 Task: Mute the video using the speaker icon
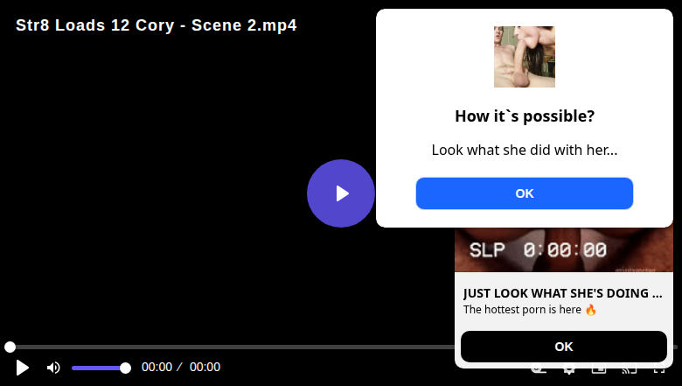[53, 368]
